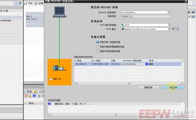
Task: Click the error filter icon in the info panel
Action: (26, 96)
